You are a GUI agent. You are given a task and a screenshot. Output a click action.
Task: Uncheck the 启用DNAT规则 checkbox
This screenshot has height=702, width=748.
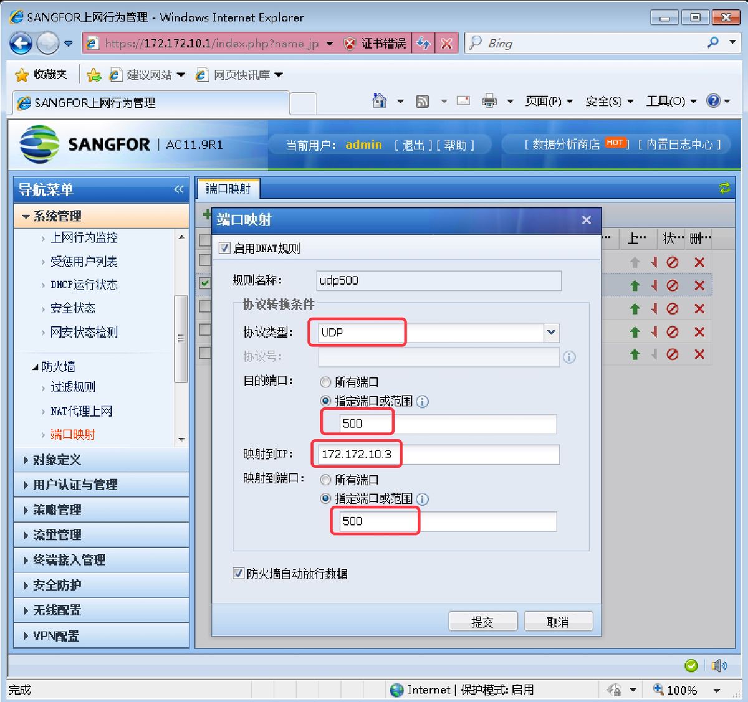(x=224, y=248)
